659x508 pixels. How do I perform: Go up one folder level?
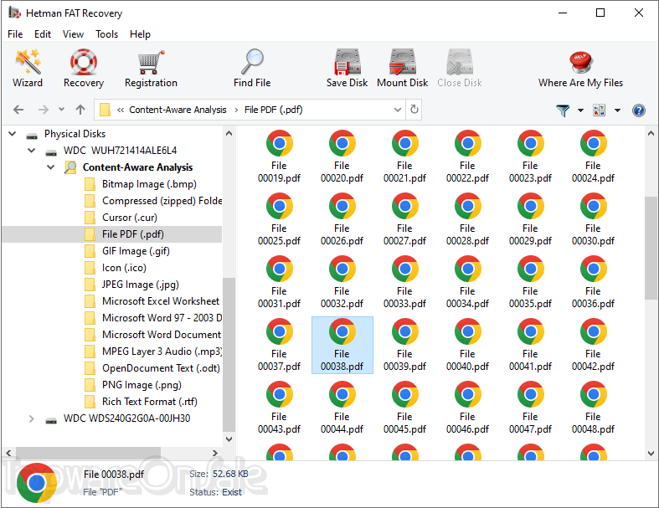click(80, 110)
